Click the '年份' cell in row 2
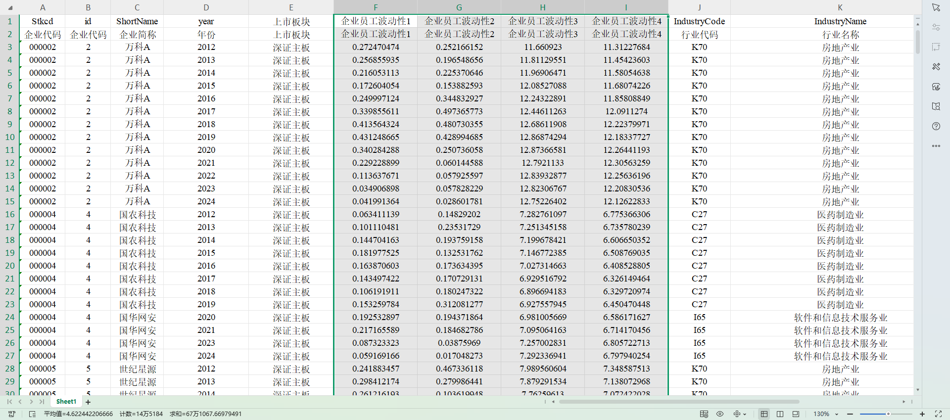The height and width of the screenshot is (420, 950). click(x=206, y=34)
